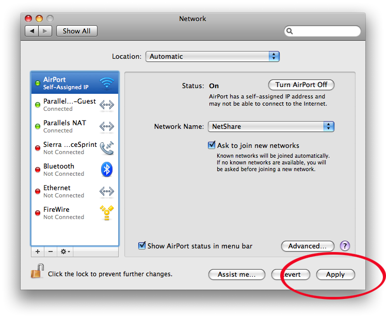Click the Ethernet network arrows icon
The image size is (386, 318).
(x=107, y=191)
